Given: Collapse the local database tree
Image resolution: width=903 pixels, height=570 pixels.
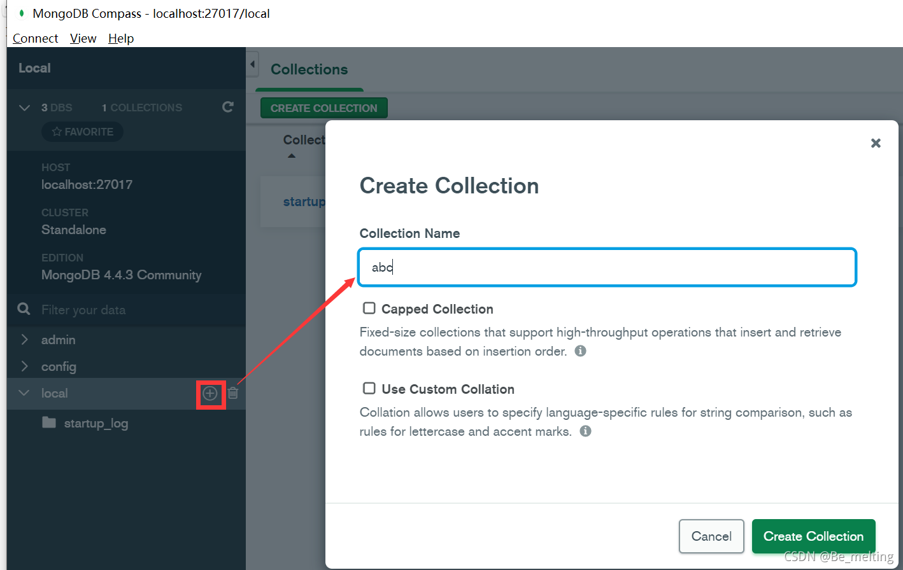Looking at the screenshot, I should (24, 393).
